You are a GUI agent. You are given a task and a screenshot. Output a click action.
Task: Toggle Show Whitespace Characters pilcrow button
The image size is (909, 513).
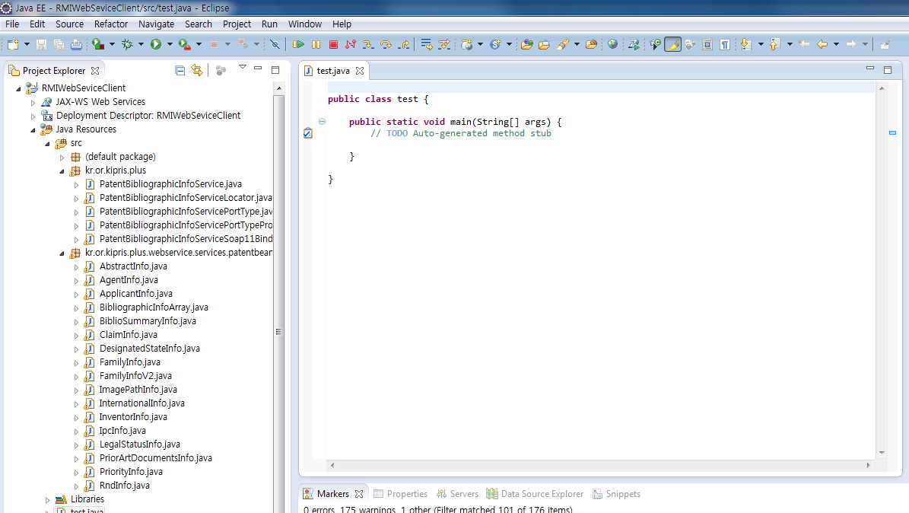click(725, 45)
